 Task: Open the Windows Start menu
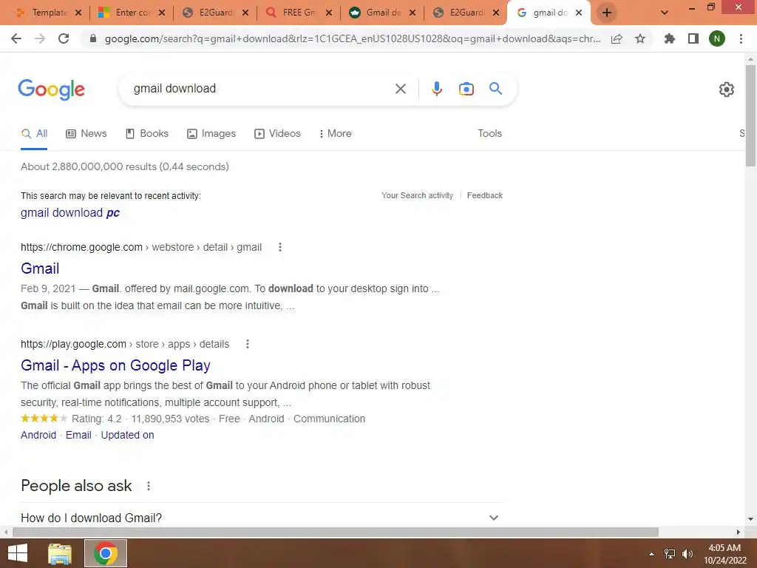(x=18, y=553)
